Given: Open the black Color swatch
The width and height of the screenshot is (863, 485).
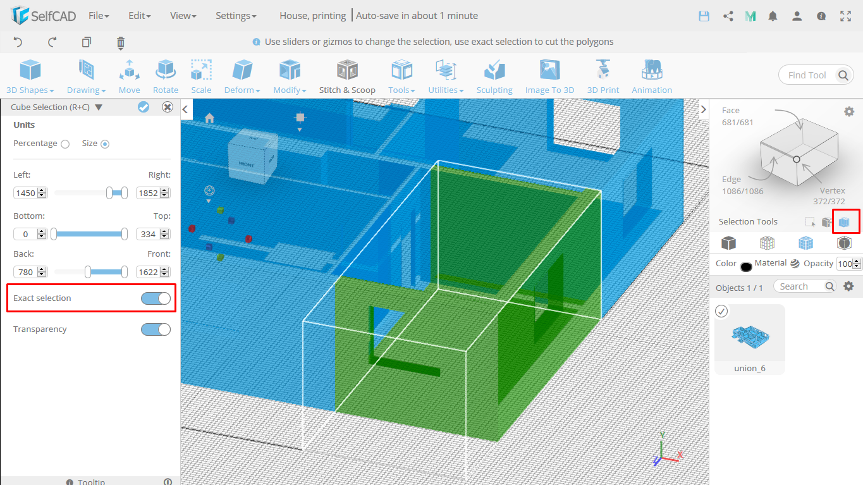Looking at the screenshot, I should coord(746,266).
